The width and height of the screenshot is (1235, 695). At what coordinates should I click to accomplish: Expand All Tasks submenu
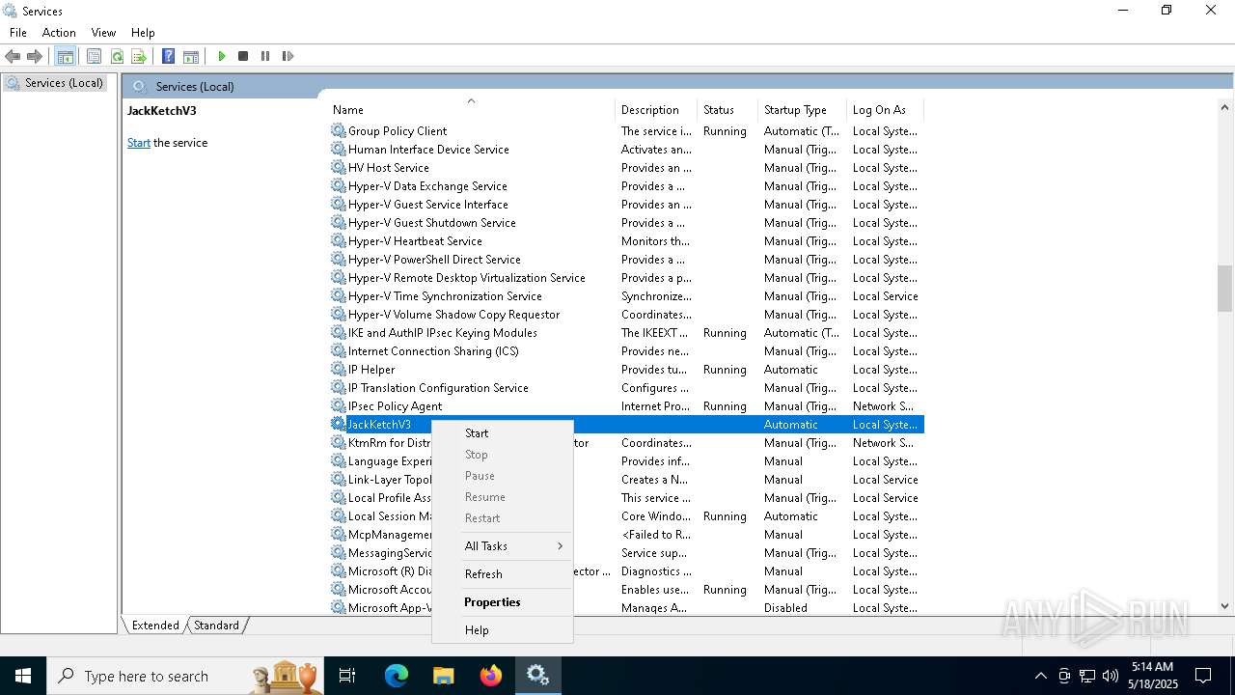click(x=503, y=546)
